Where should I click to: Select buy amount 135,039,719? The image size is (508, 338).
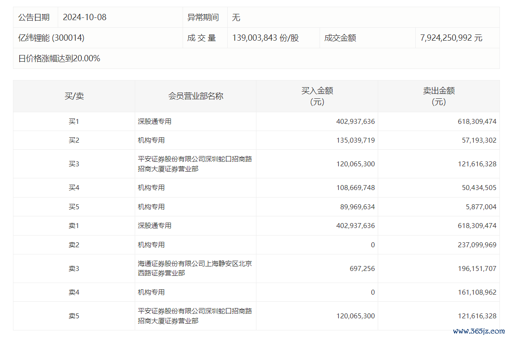coord(355,140)
